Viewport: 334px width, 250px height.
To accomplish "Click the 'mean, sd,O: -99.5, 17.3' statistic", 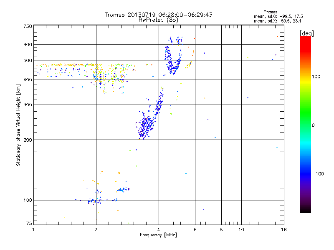I will click(278, 16).
